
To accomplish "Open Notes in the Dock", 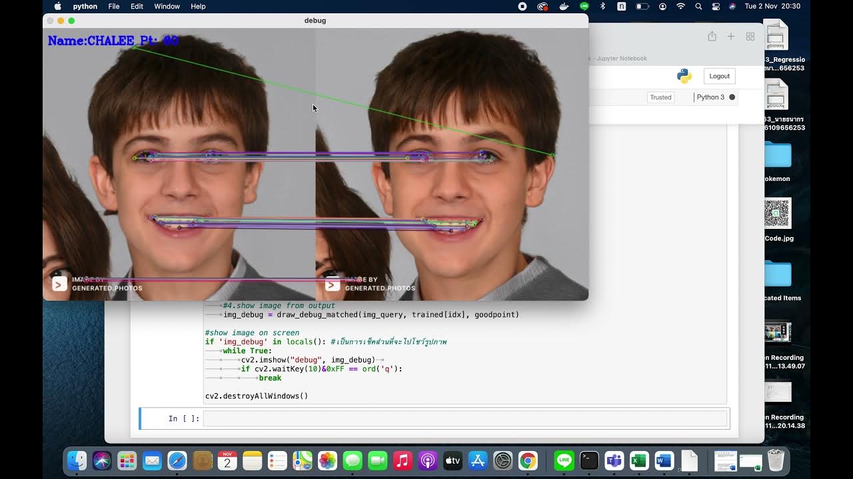I will (x=252, y=460).
